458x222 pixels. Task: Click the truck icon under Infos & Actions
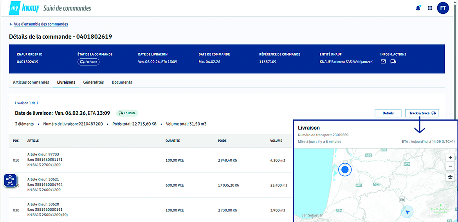(393, 61)
